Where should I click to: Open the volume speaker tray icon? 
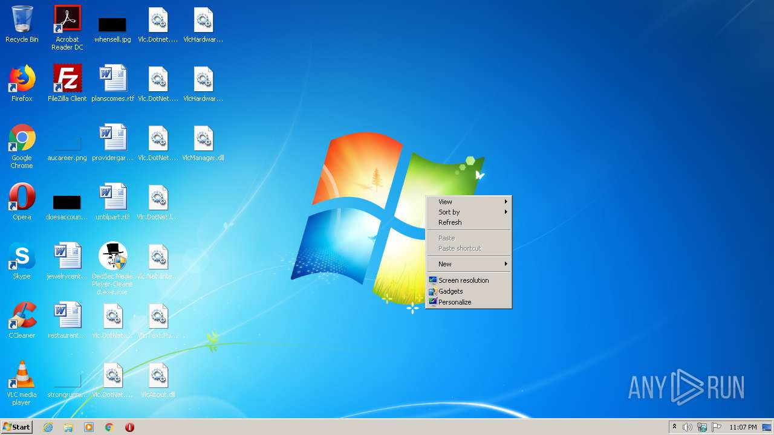pos(688,427)
